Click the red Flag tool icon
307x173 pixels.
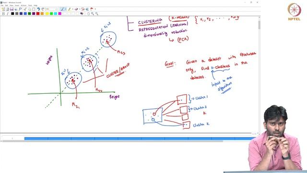pyautogui.click(x=92, y=9)
